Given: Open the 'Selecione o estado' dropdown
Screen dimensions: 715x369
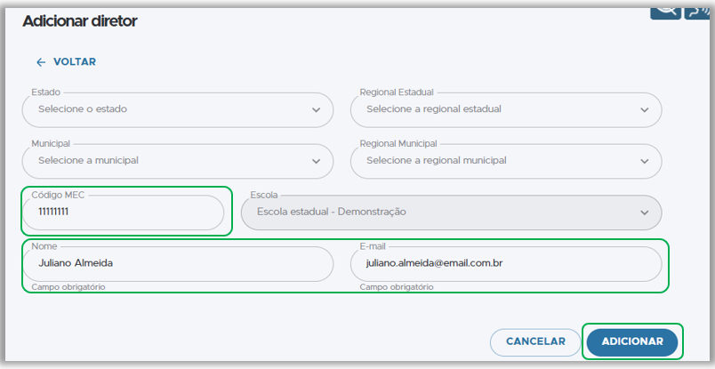Looking at the screenshot, I should pos(178,110).
